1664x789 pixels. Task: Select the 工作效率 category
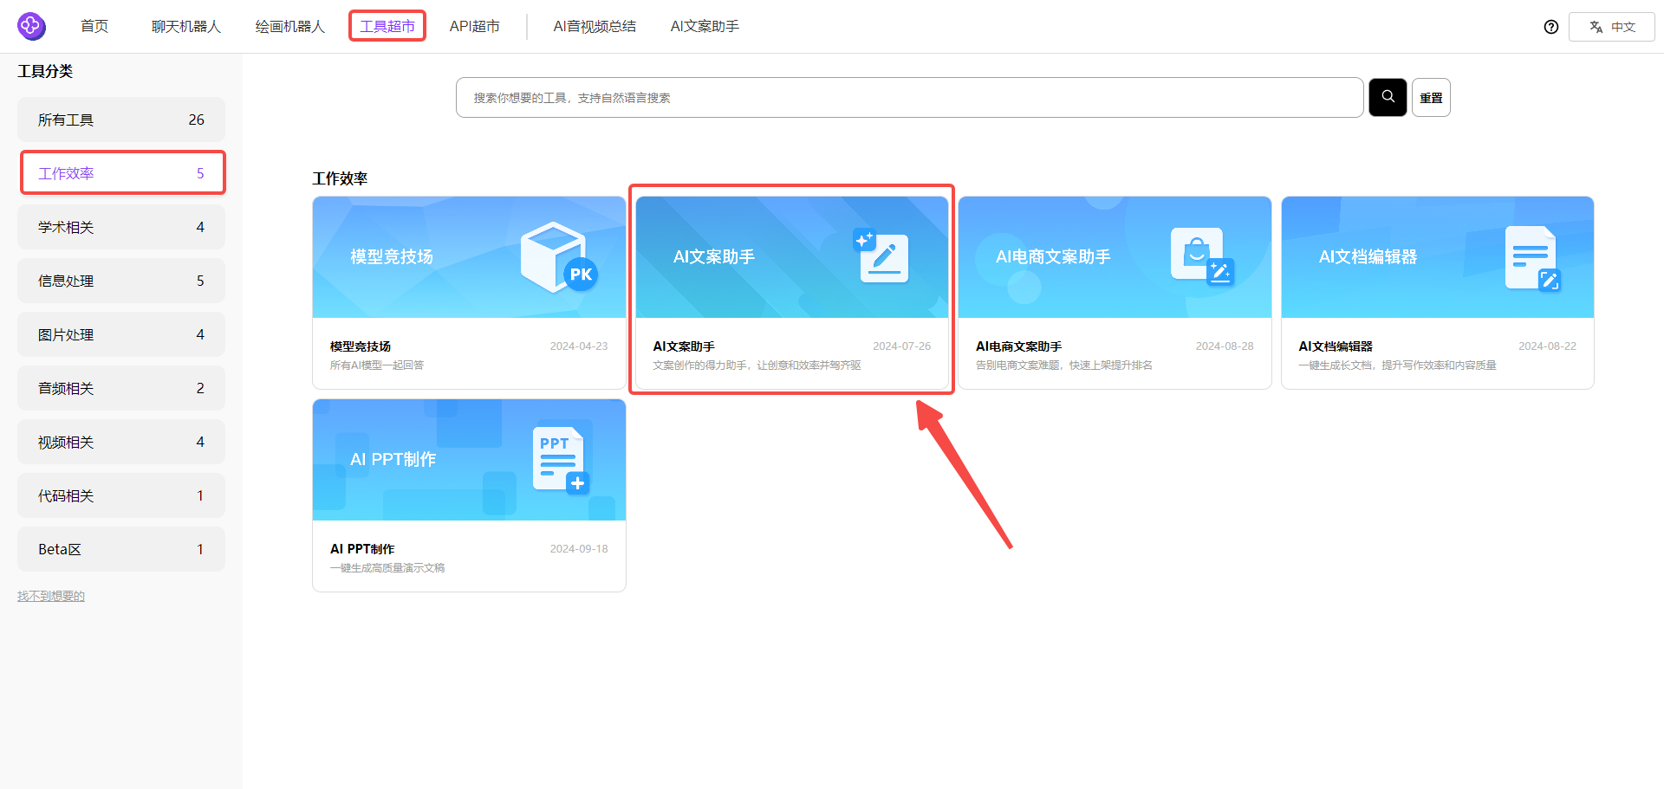pyautogui.click(x=121, y=173)
